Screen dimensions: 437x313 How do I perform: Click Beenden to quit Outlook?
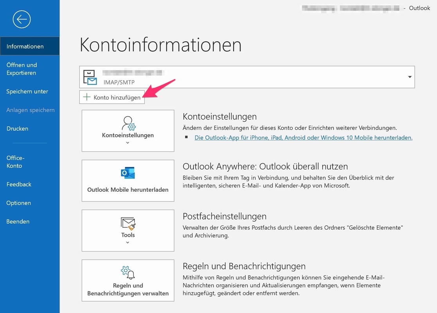pyautogui.click(x=30, y=221)
